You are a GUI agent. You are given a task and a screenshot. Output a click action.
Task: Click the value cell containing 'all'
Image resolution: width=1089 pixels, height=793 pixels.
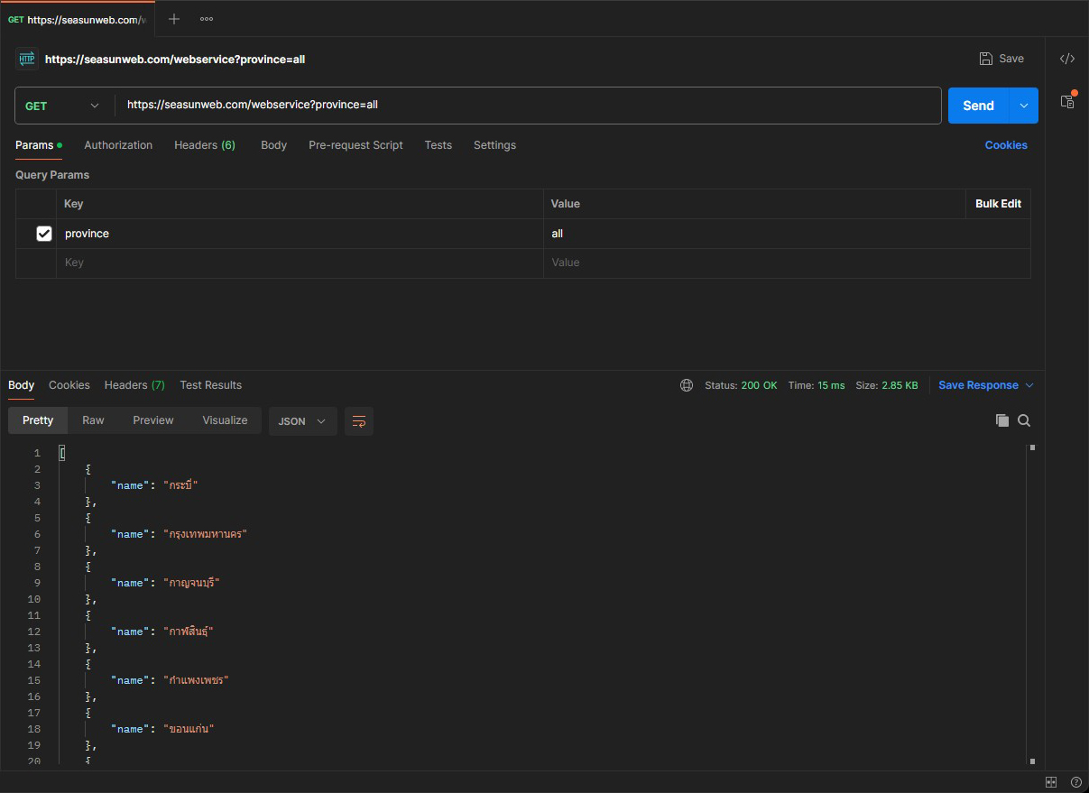[x=787, y=234]
